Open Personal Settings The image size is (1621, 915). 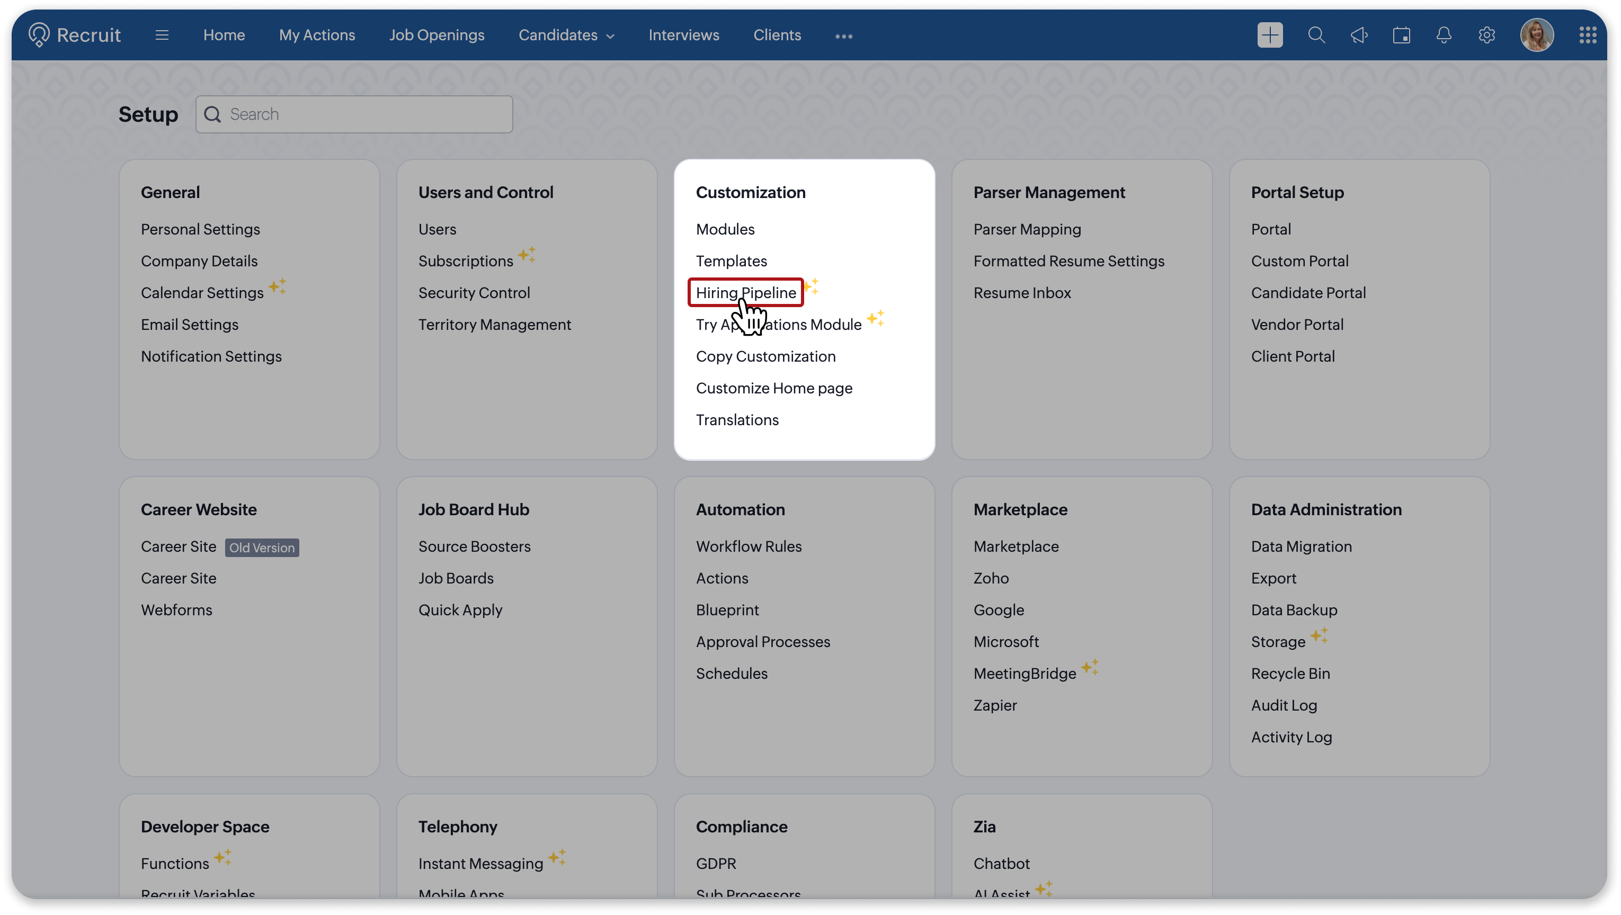tap(200, 229)
